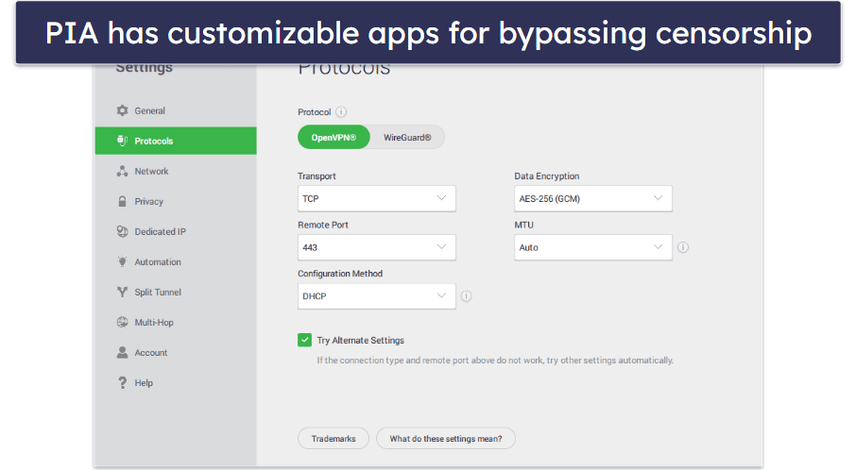Click the Trademarks button
This screenshot has width=856, height=470.
coord(334,438)
